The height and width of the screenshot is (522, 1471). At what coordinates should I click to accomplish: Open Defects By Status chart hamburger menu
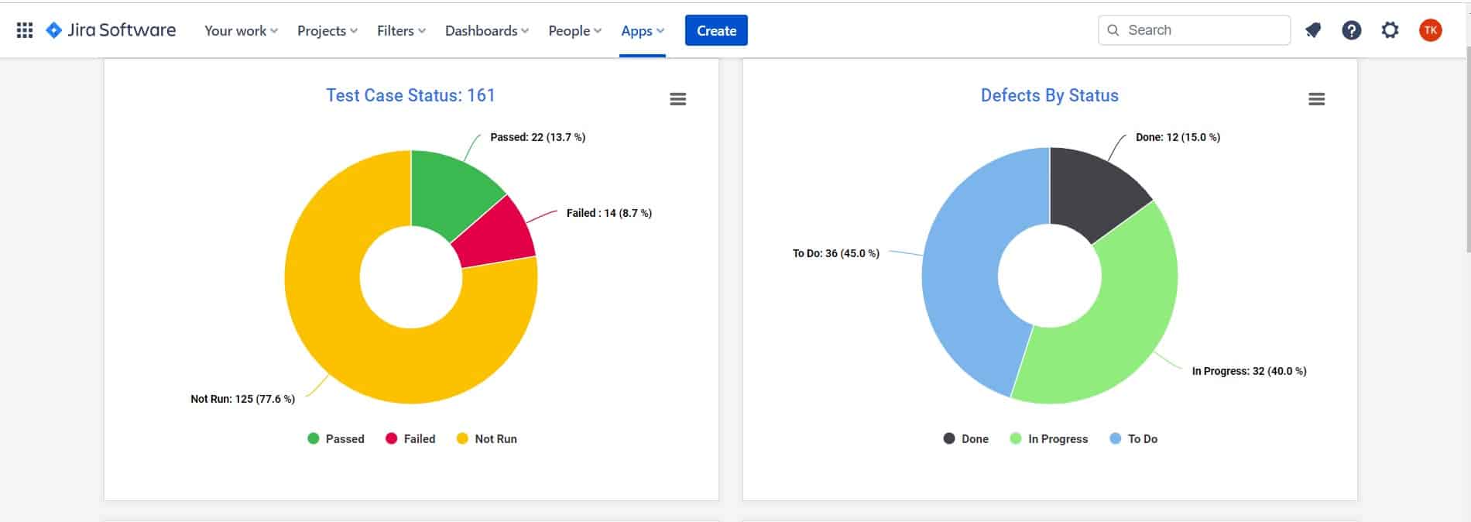pos(1316,99)
